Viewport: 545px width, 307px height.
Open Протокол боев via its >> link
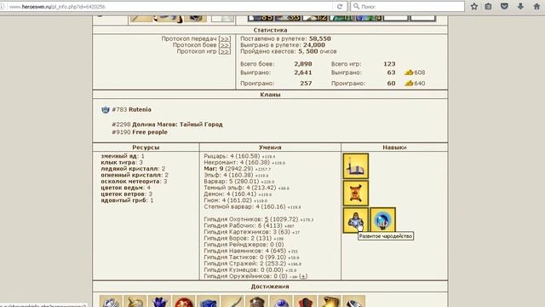225,45
